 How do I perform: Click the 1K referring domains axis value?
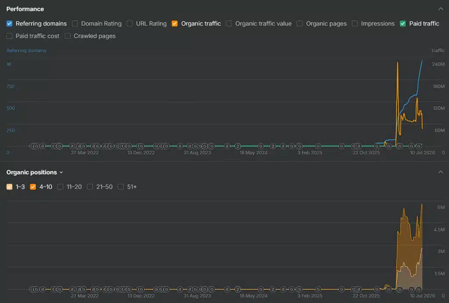(x=9, y=64)
